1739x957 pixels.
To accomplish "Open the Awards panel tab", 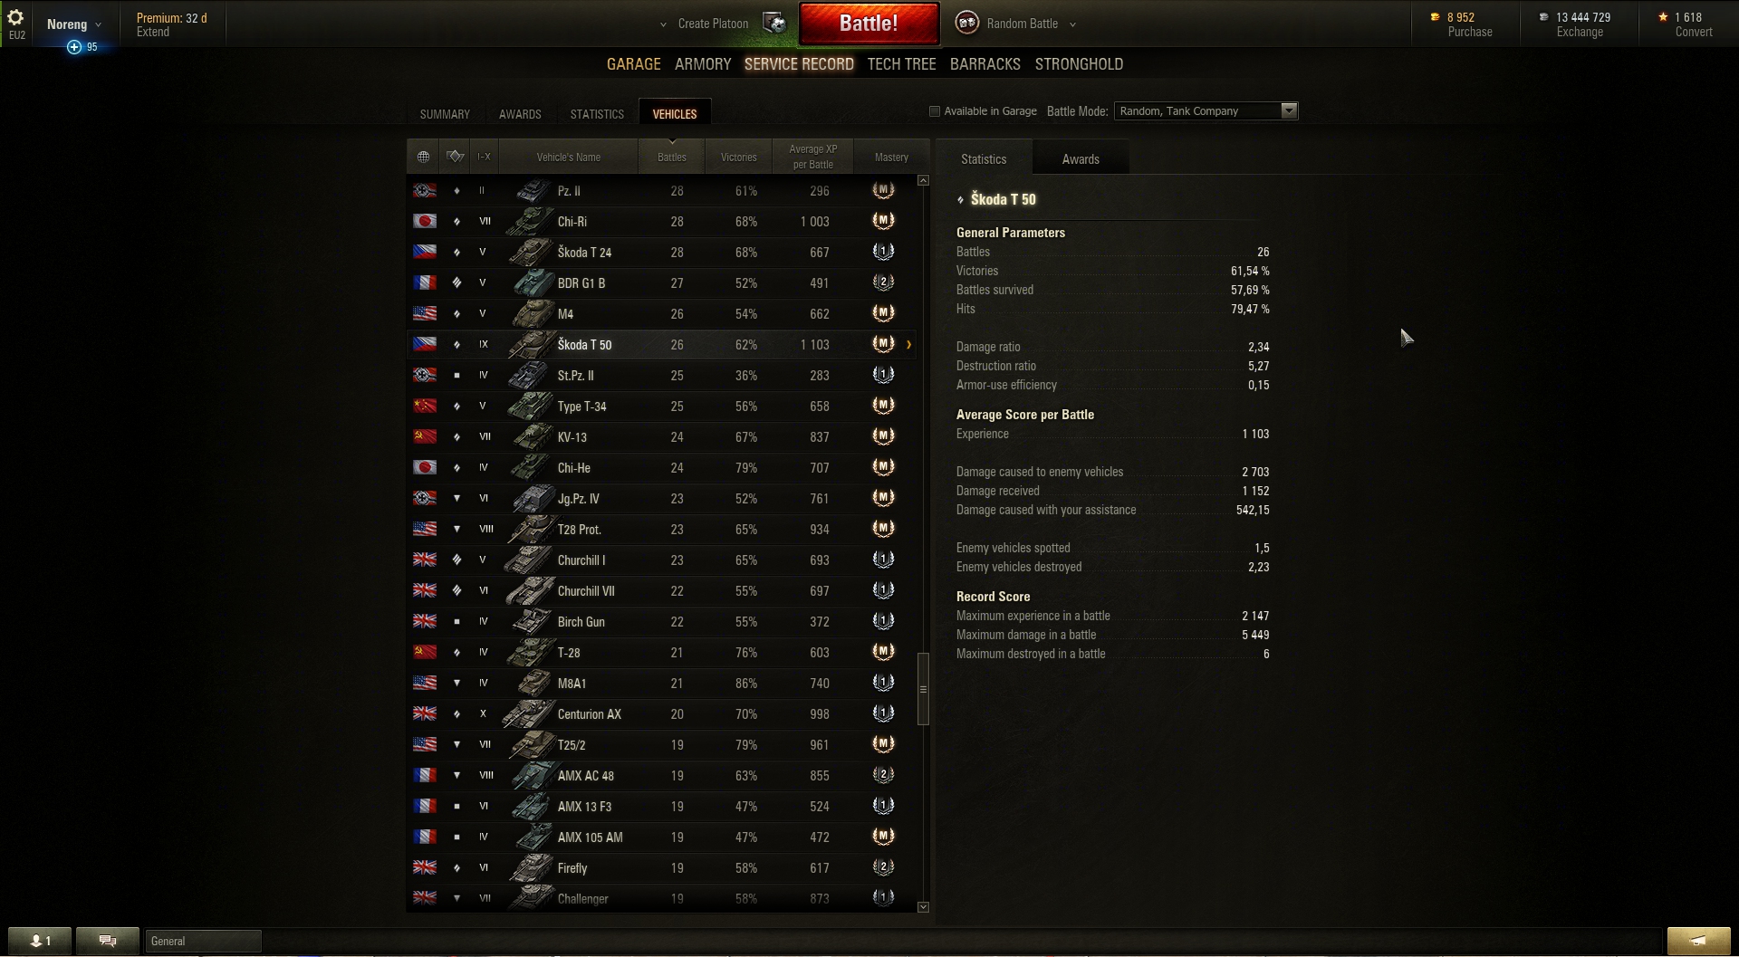I will (1081, 159).
